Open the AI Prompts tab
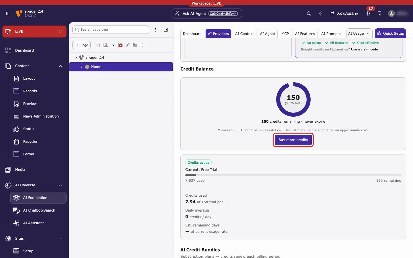 331,34
